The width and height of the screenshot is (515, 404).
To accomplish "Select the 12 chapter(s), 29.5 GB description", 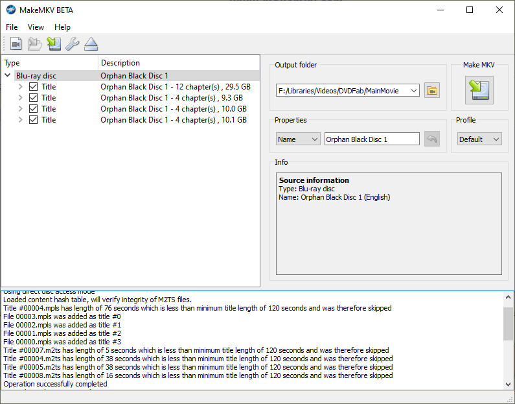I will click(x=176, y=87).
